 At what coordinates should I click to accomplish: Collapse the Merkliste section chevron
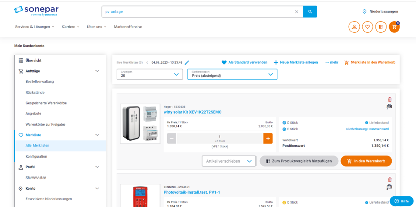pos(97,135)
